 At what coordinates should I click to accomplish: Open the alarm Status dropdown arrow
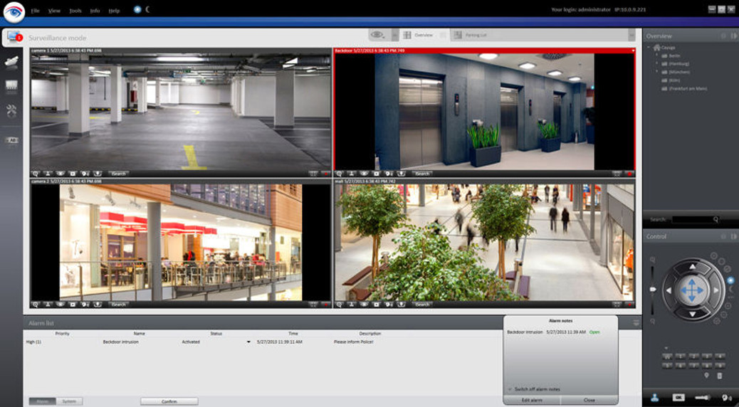(x=248, y=342)
